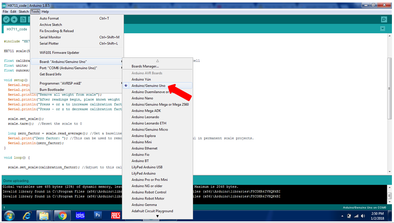Screen dimensions: 394x223
Task: Open Photoshop taskbar icon
Action: click(x=98, y=215)
